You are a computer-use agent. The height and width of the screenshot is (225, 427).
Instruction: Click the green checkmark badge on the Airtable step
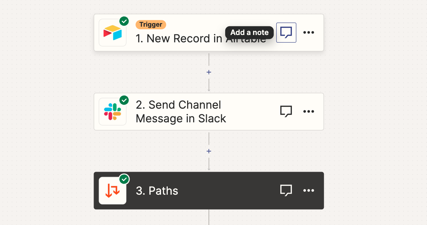(x=124, y=21)
